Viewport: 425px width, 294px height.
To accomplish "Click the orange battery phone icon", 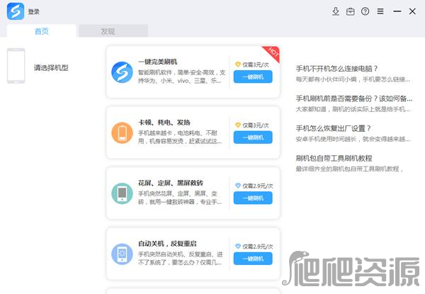I will tap(122, 132).
